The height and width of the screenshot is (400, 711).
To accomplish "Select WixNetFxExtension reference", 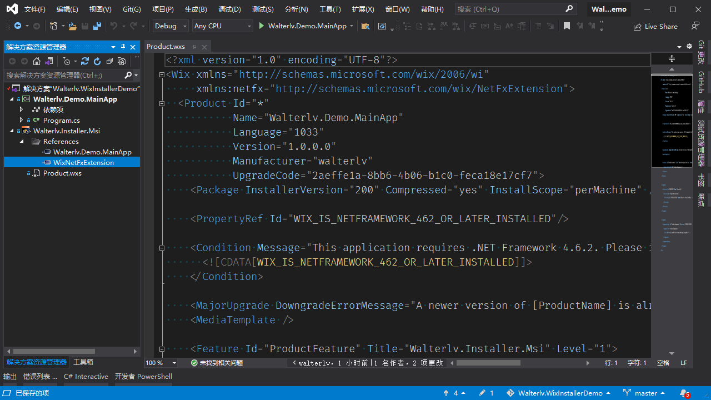I will 83,162.
